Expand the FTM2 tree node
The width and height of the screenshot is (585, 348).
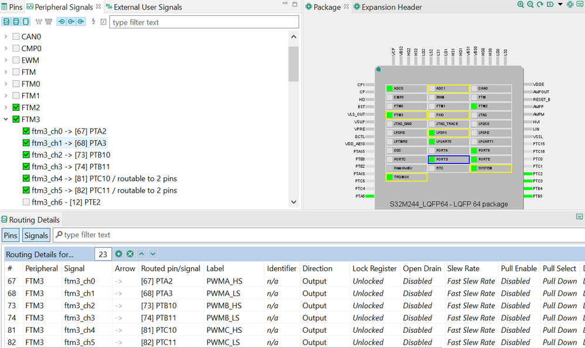point(6,107)
